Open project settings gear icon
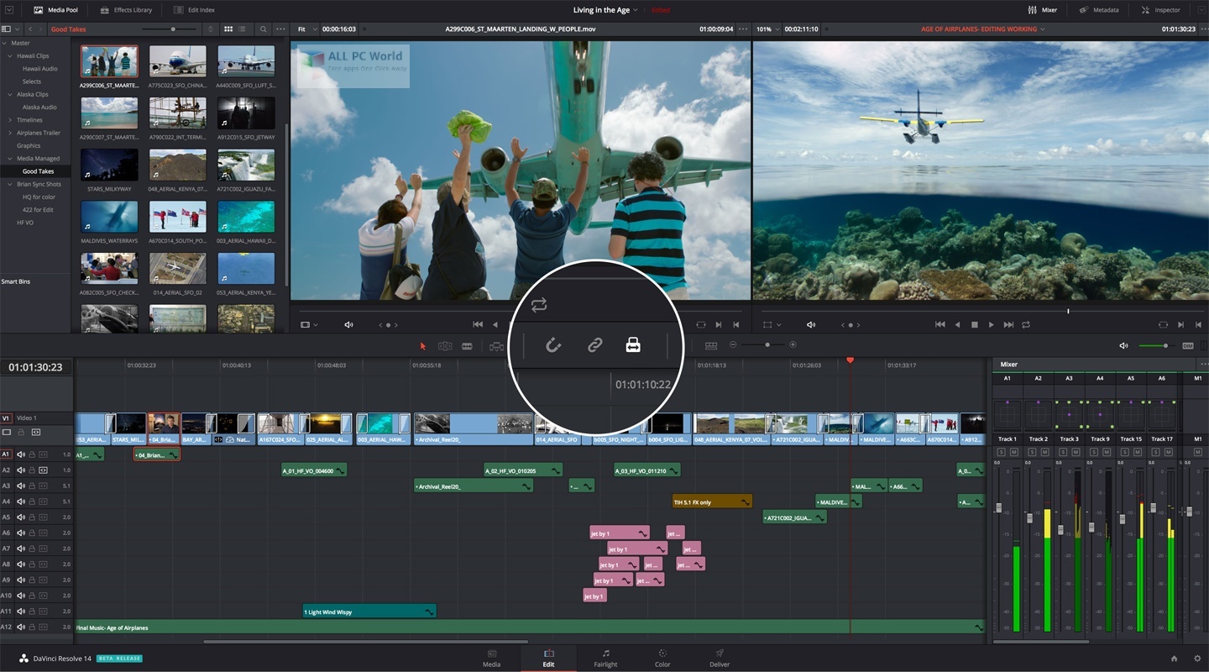This screenshot has height=672, width=1209. [x=1196, y=659]
